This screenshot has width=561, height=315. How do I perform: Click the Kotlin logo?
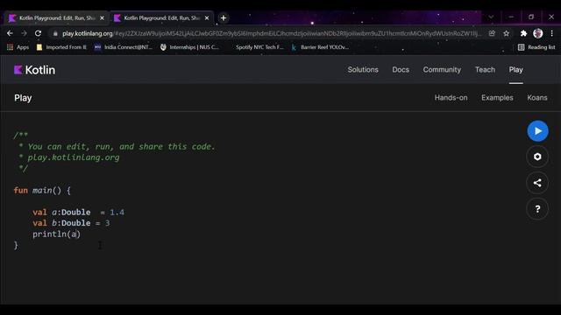coord(35,70)
